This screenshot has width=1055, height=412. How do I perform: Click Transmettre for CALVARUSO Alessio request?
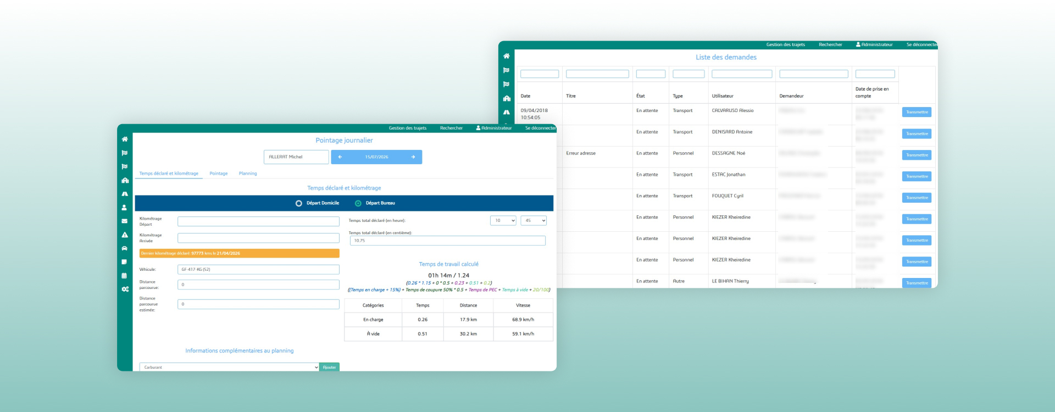917,112
